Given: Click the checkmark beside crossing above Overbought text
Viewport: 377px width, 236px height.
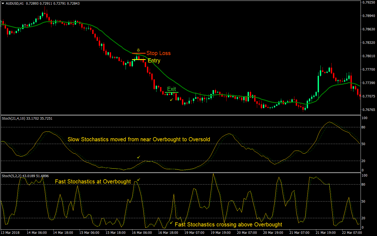Looking at the screenshot, I should pyautogui.click(x=172, y=223).
